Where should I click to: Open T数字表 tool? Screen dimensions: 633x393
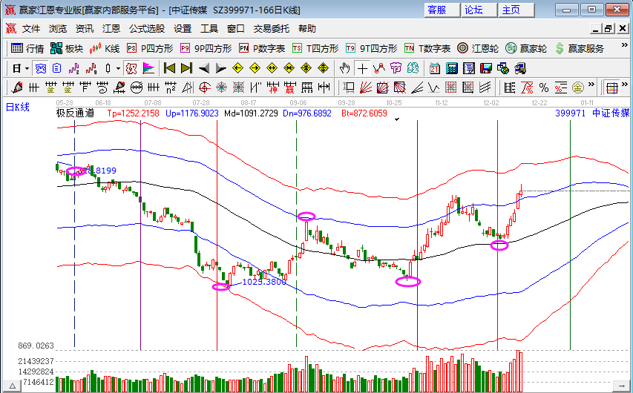tap(427, 48)
